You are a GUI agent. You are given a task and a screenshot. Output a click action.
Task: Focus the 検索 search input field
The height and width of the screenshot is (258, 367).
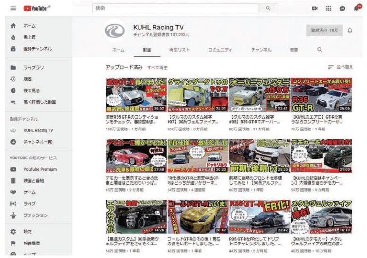pos(176,8)
